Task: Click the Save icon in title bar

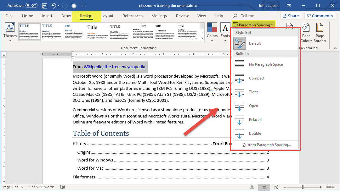Action: (45, 6)
